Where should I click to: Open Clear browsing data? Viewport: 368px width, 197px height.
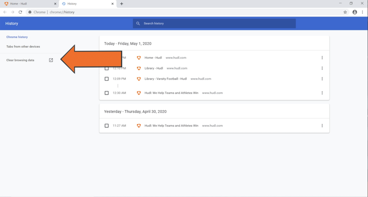click(20, 60)
